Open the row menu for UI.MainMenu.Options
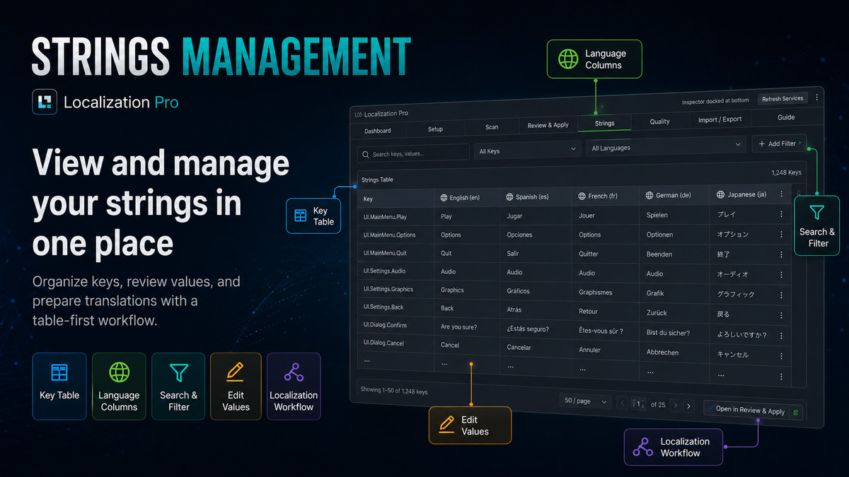The height and width of the screenshot is (477, 849). 782,234
